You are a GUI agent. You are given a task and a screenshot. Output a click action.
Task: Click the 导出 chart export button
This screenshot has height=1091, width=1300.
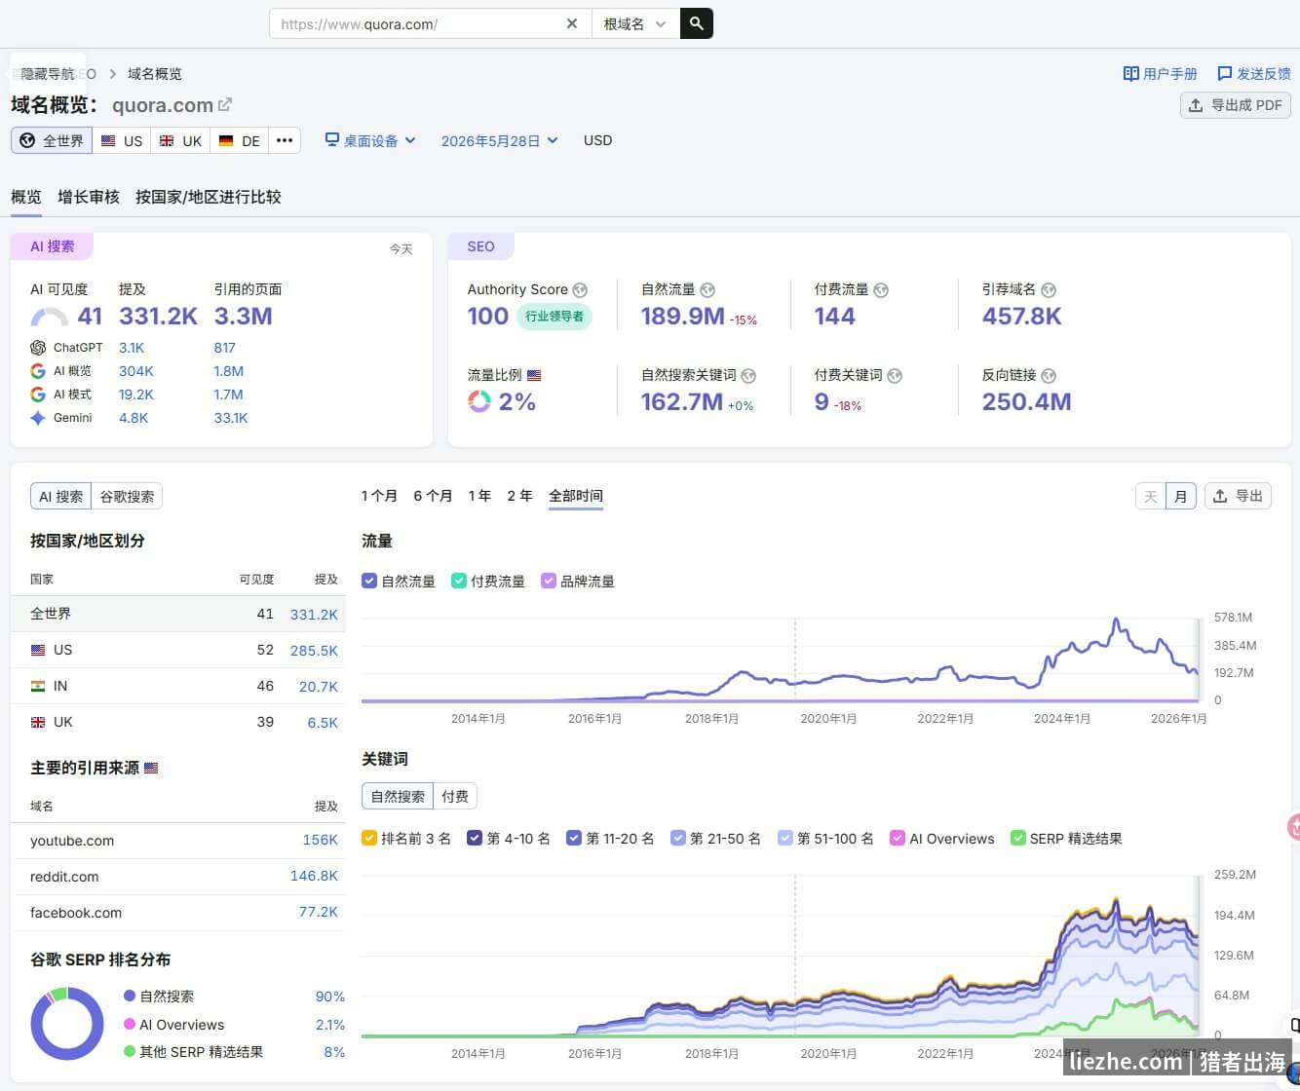click(x=1238, y=496)
